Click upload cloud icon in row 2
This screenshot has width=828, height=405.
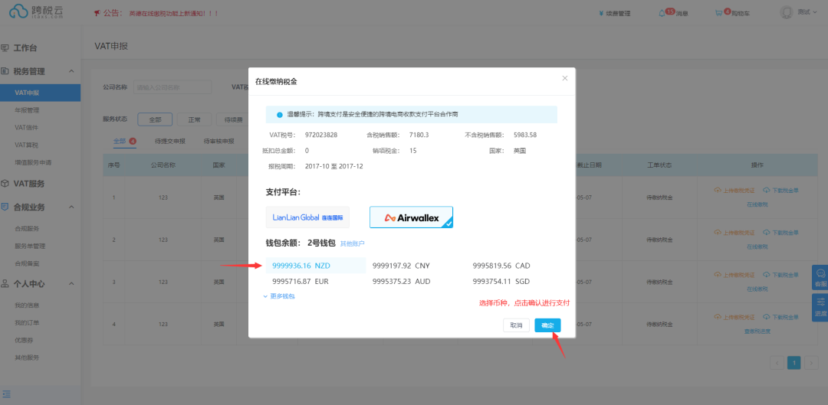coord(718,233)
